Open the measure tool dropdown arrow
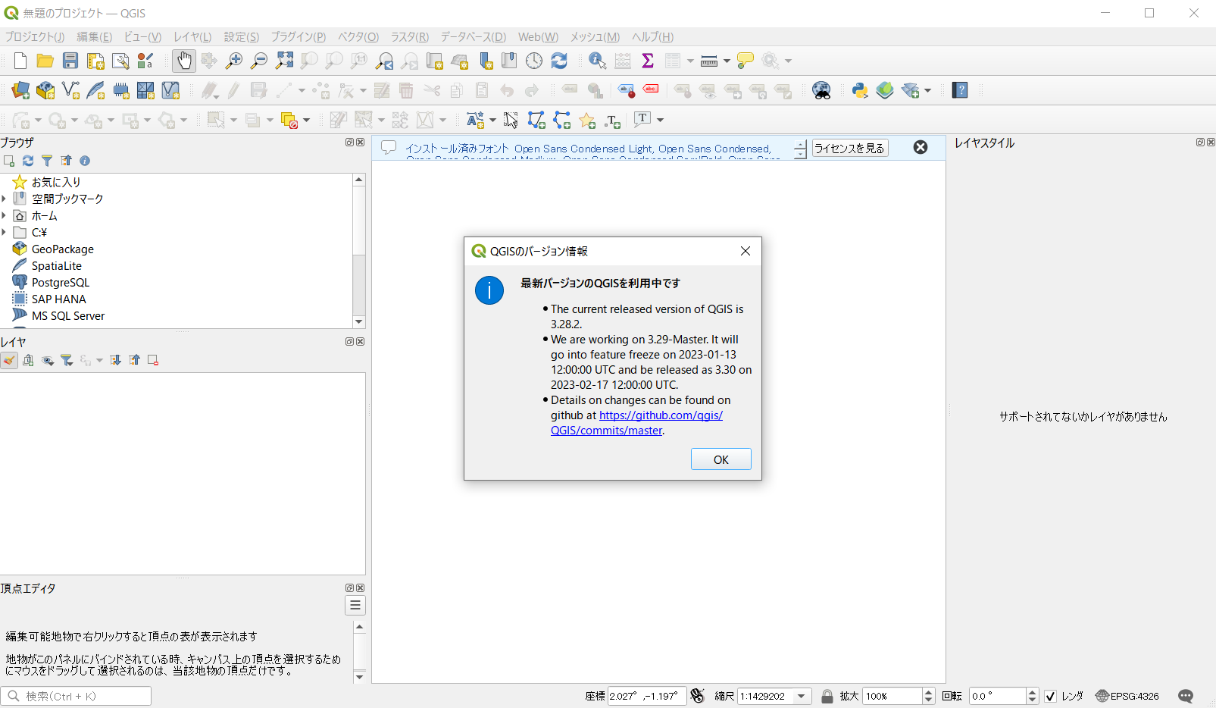Screen dimensions: 1216x708 point(727,61)
